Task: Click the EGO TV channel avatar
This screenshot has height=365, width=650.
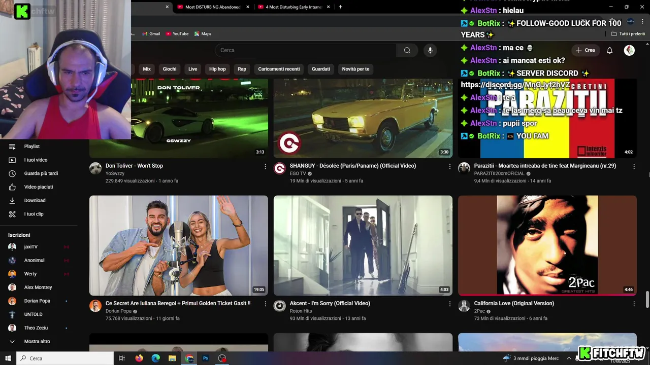Action: tap(280, 168)
